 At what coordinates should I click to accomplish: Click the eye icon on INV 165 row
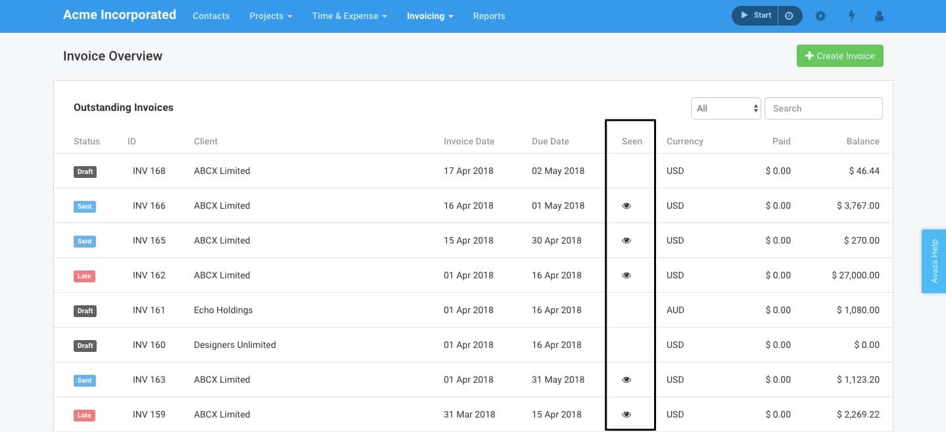627,240
